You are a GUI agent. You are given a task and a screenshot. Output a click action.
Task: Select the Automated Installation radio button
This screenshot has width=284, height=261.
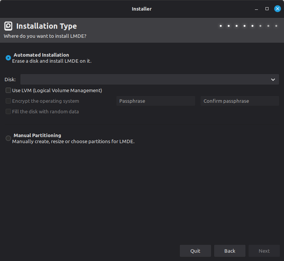pyautogui.click(x=8, y=58)
